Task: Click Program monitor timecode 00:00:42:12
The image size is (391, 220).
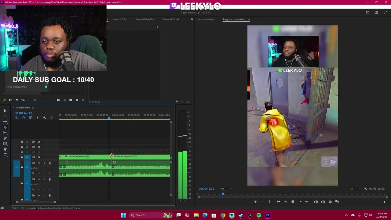Action: [x=206, y=189]
